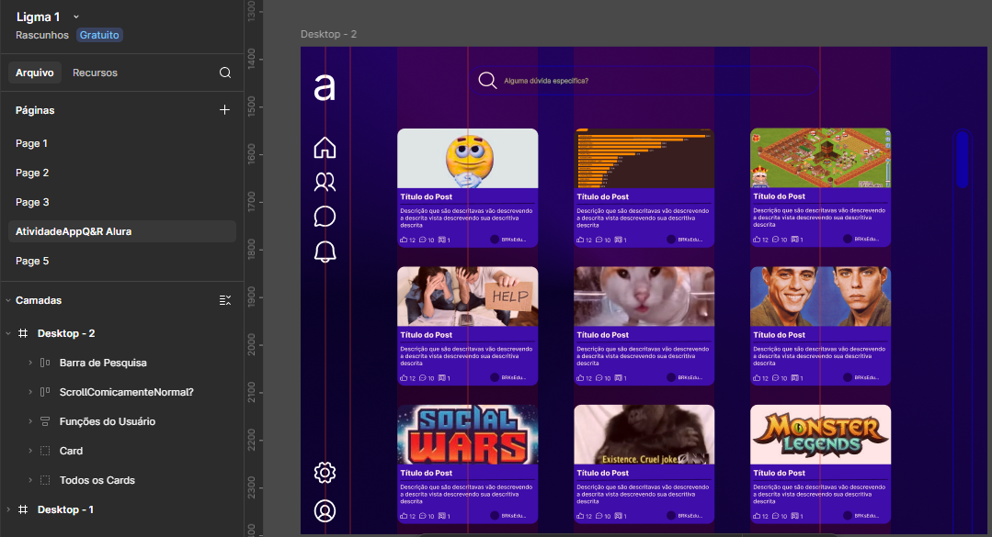Click the notification bell icon
This screenshot has height=537, width=992.
coord(325,252)
